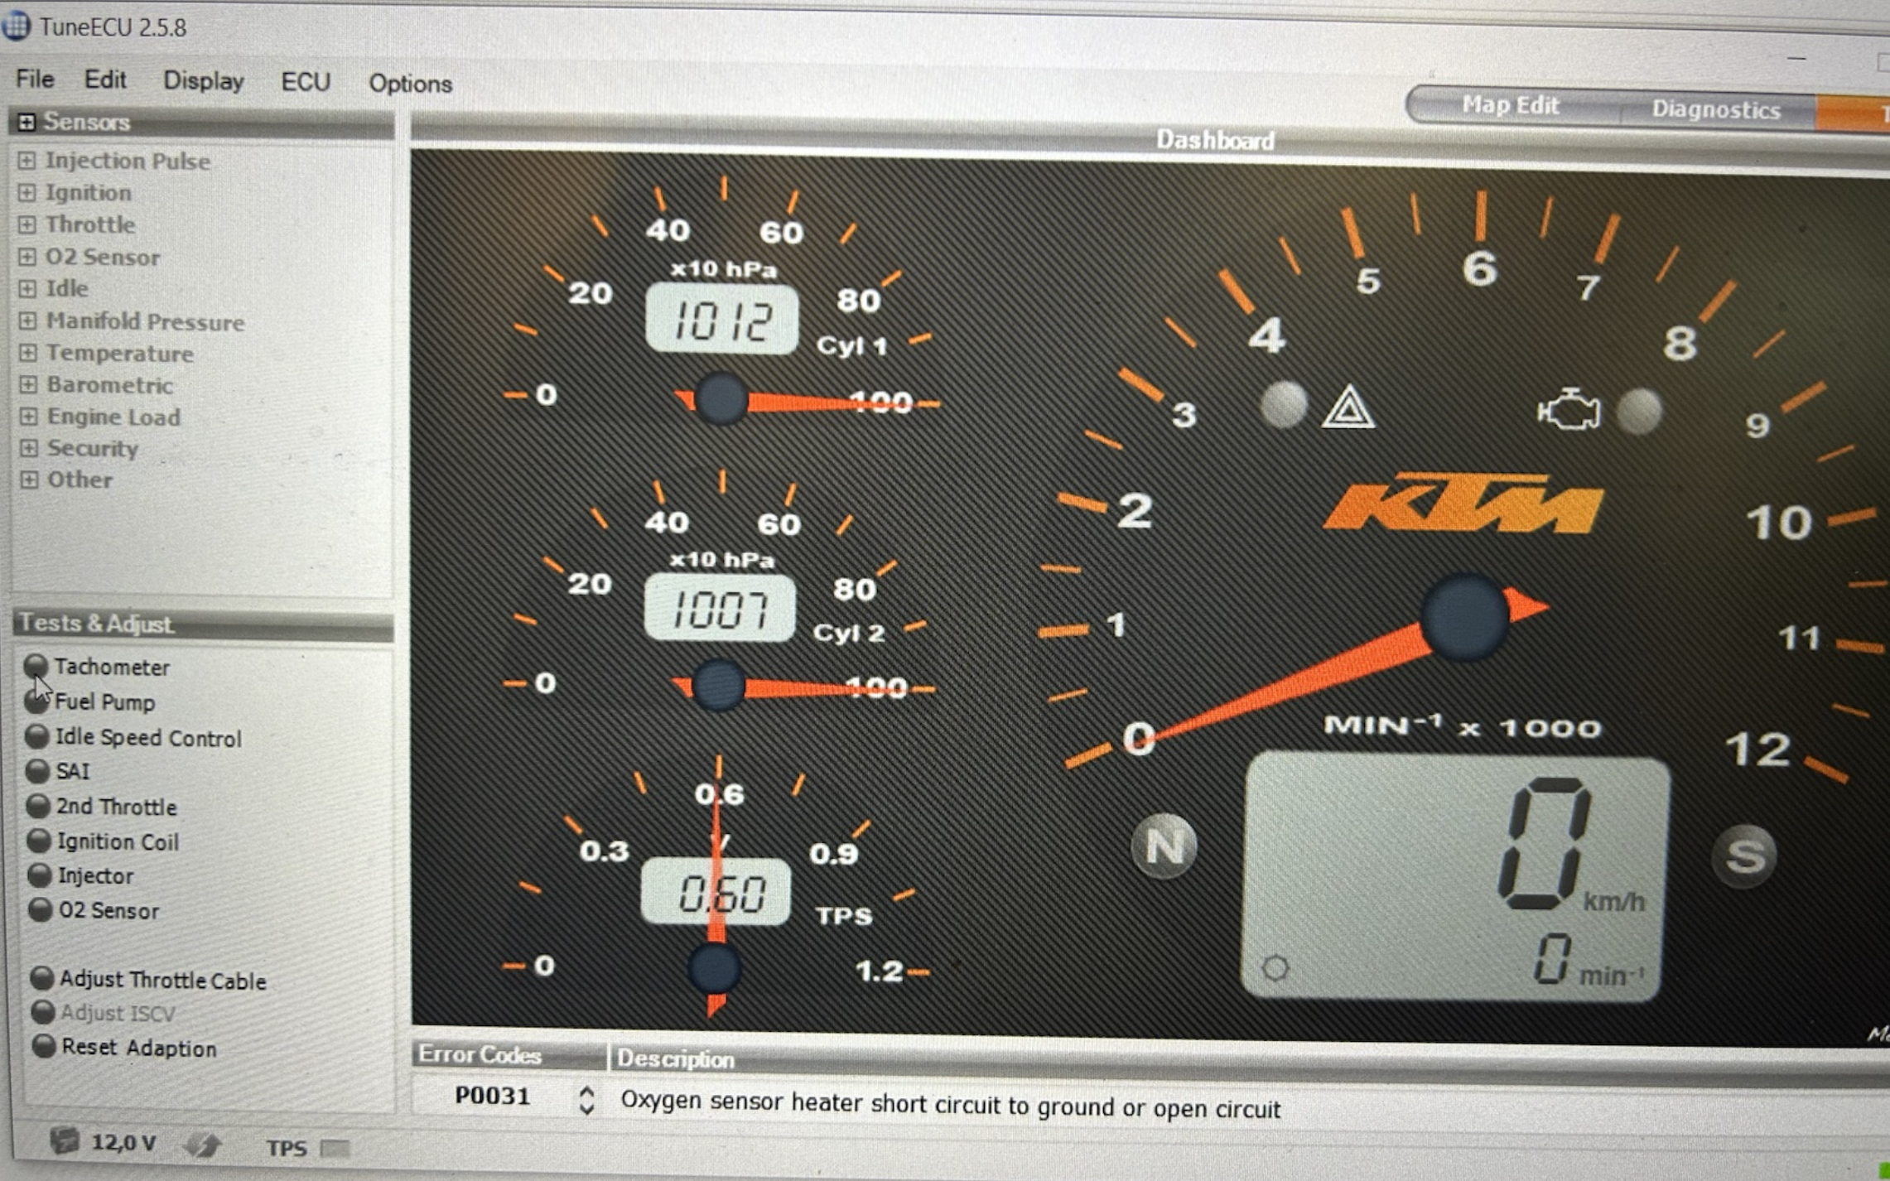Run the SAI test

click(x=37, y=770)
